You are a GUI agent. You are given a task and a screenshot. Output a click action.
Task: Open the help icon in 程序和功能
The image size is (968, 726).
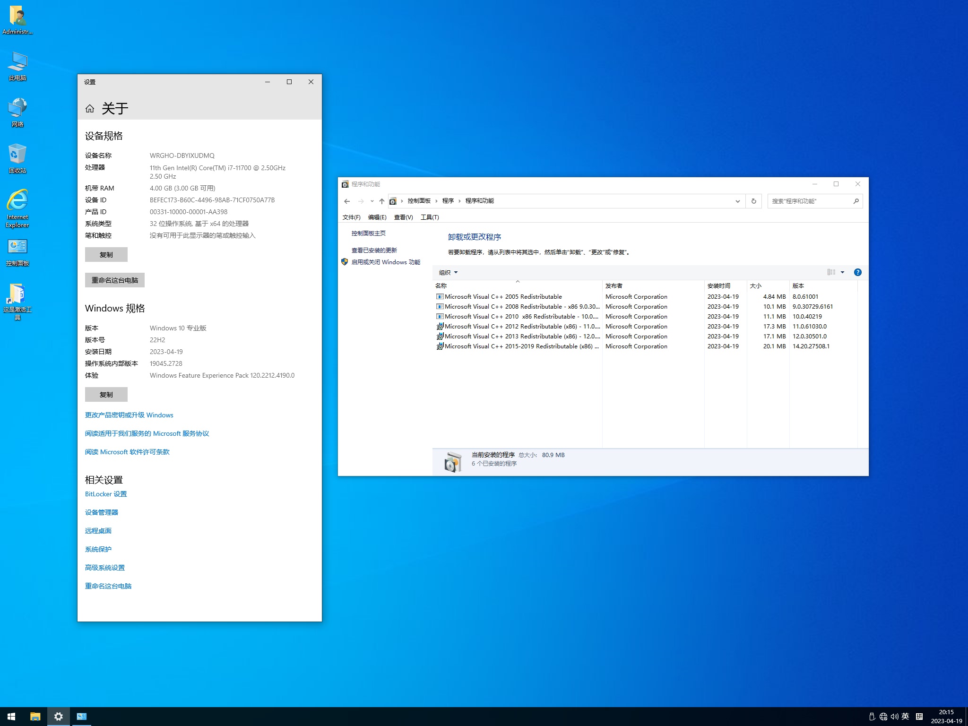(858, 272)
